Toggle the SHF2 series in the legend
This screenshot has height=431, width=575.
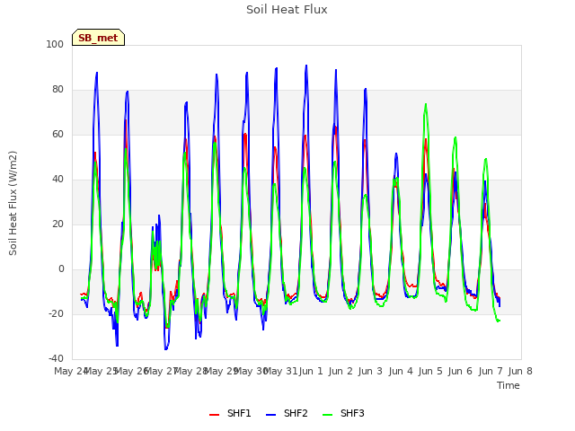point(287,413)
